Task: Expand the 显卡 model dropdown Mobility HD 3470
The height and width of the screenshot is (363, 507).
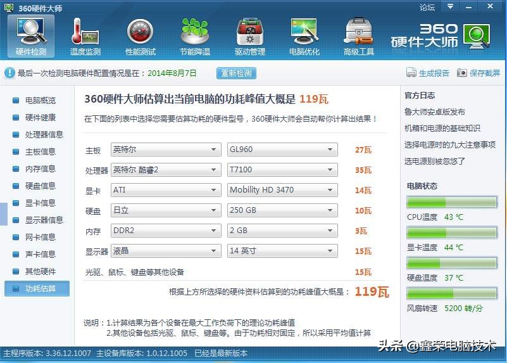Action: (x=282, y=190)
